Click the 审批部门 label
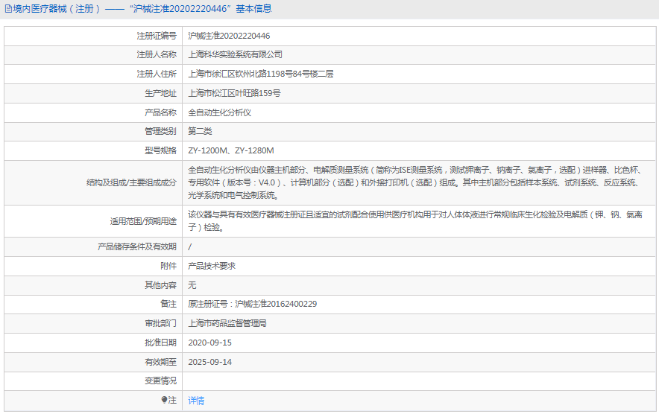 pyautogui.click(x=160, y=323)
